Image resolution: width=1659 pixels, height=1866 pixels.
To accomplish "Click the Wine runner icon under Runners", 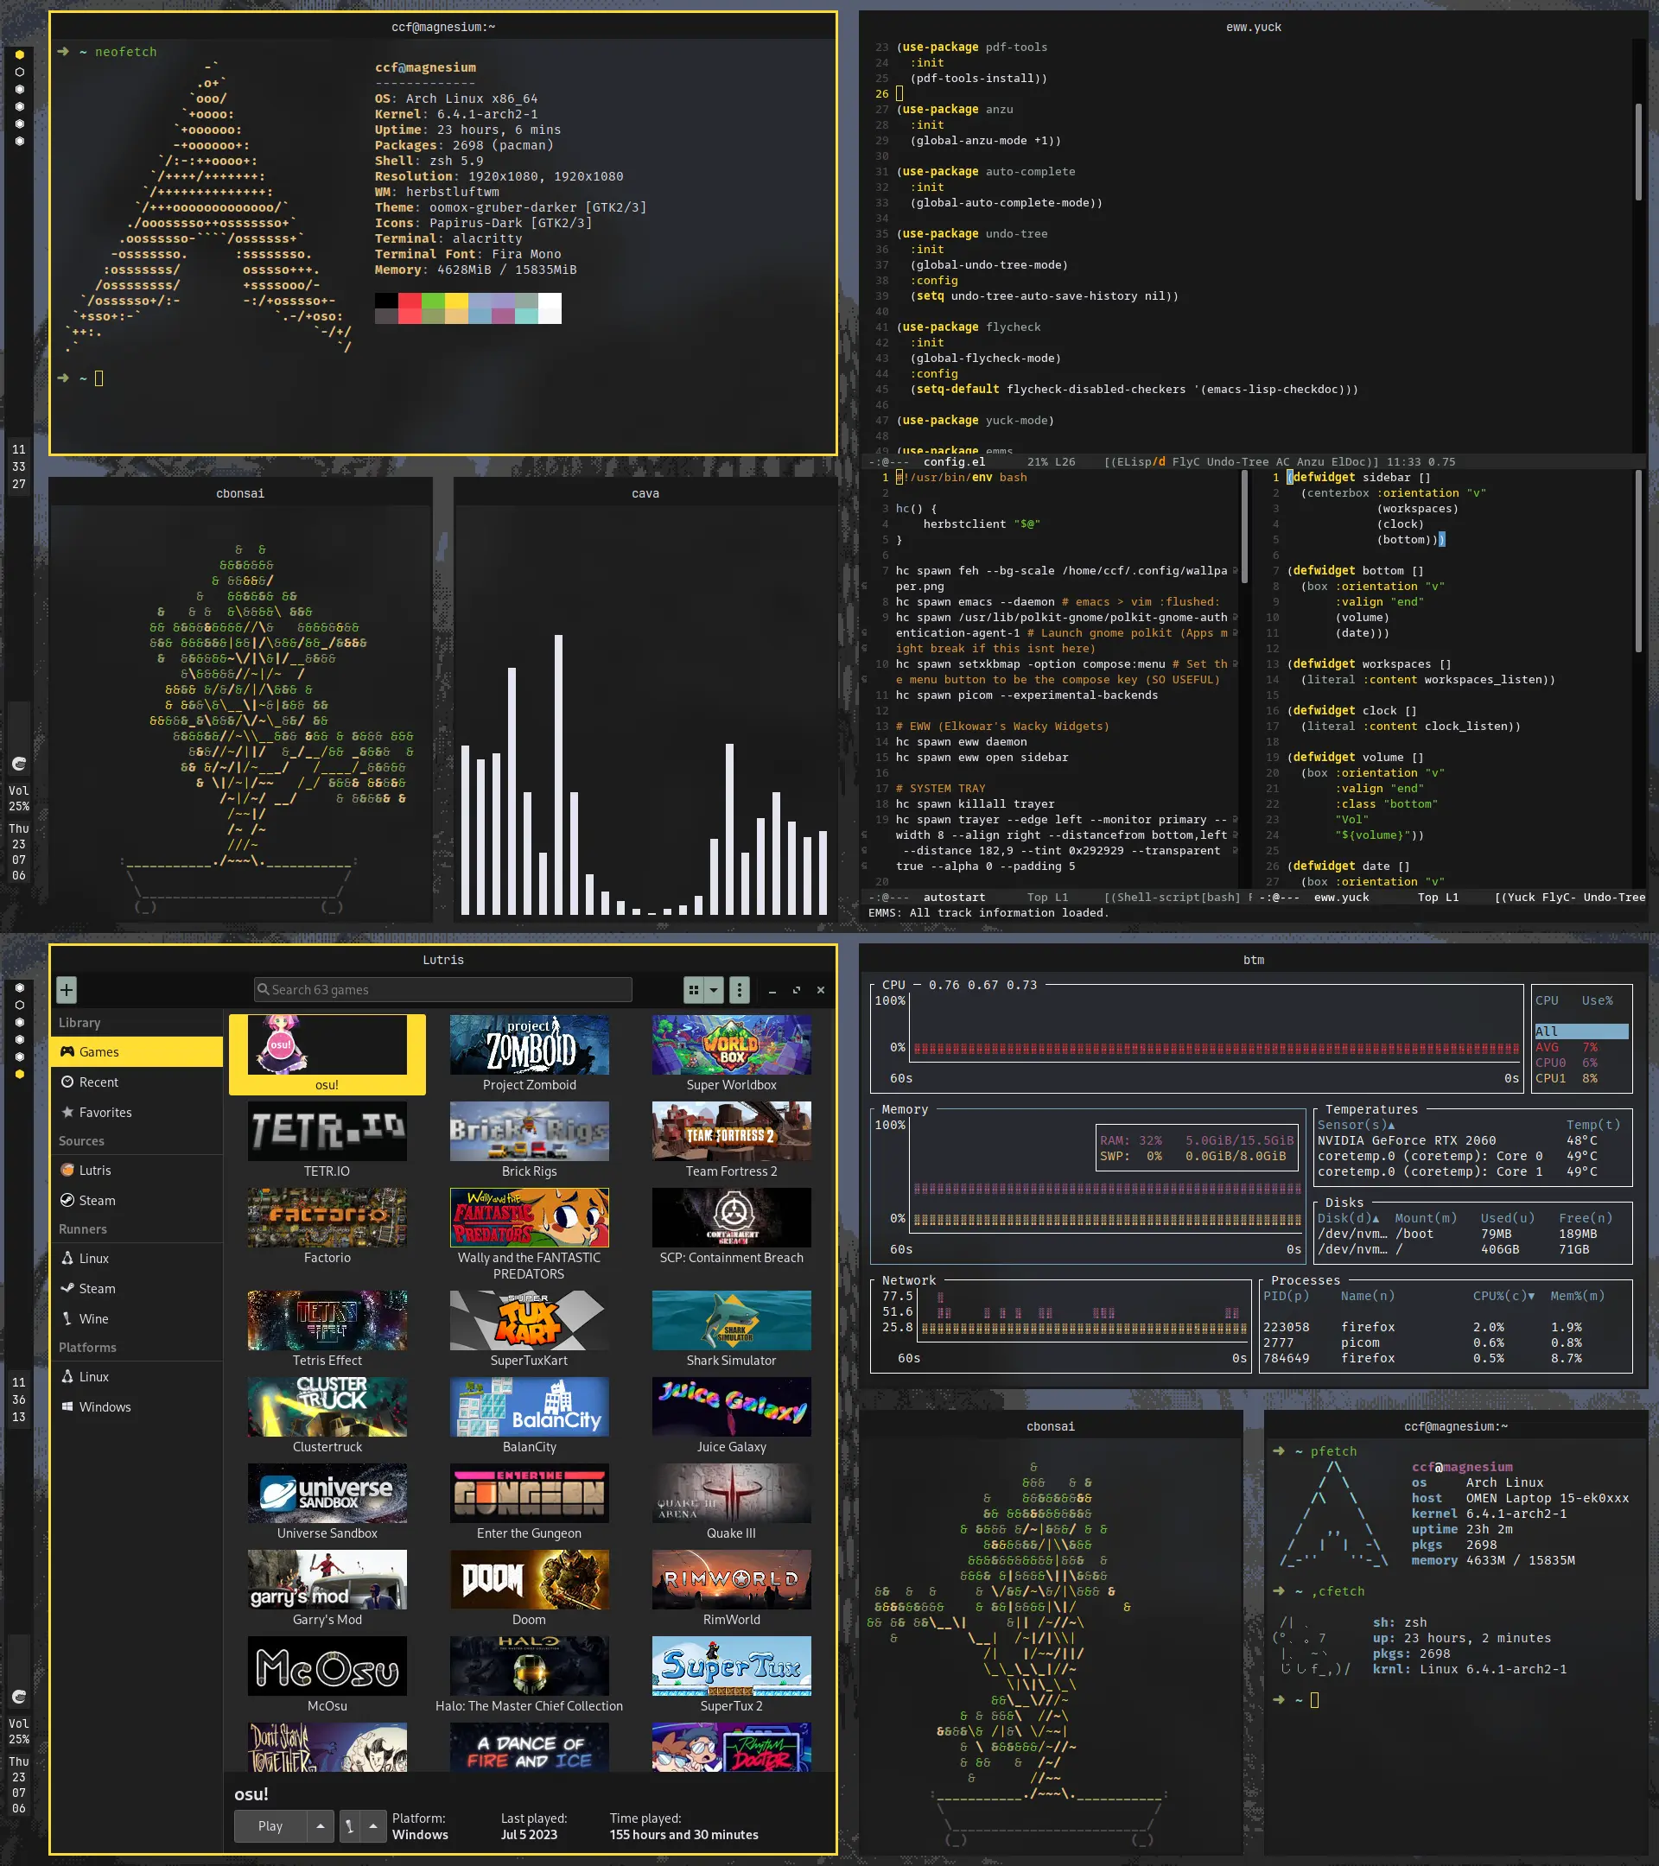I will coord(67,1318).
